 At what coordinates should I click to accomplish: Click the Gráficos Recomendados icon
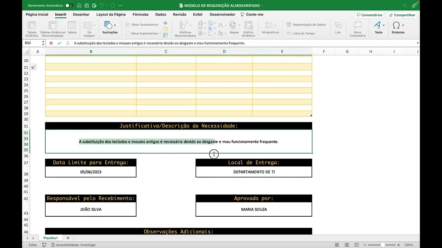185,29
